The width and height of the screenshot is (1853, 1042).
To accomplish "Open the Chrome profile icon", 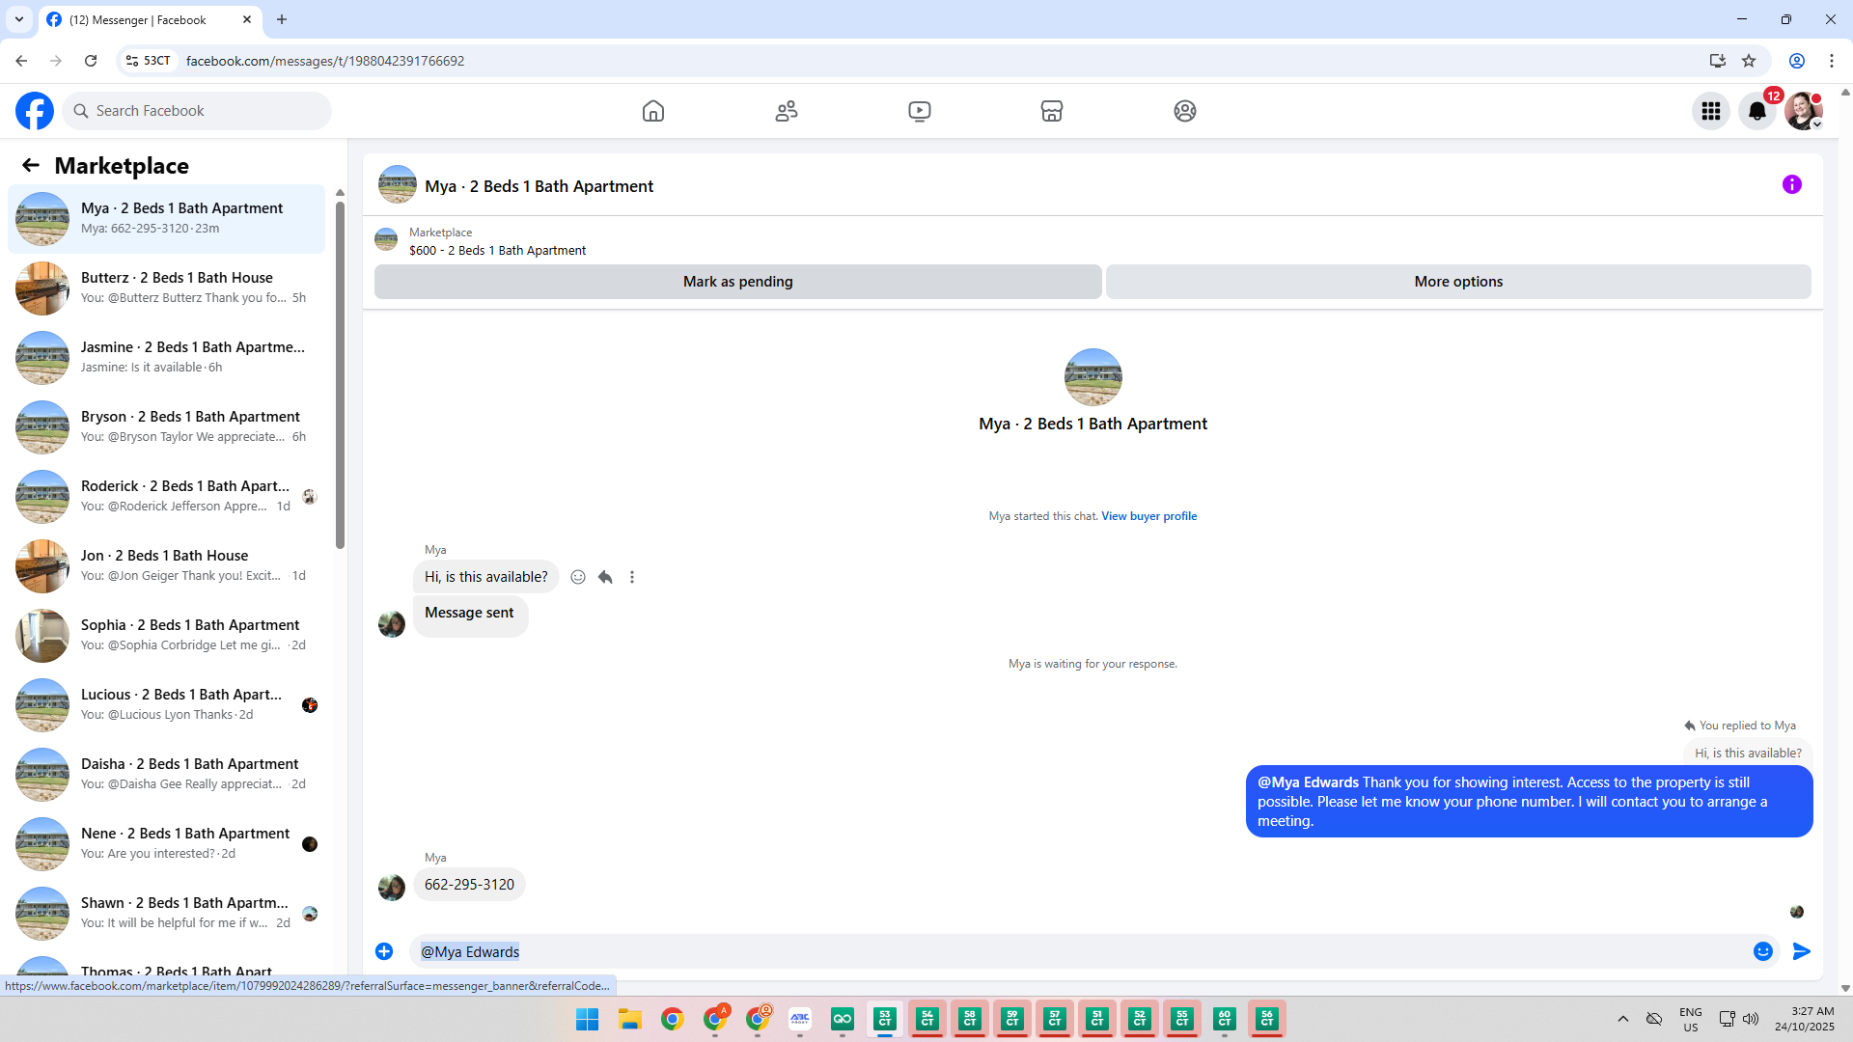I will click(1797, 61).
